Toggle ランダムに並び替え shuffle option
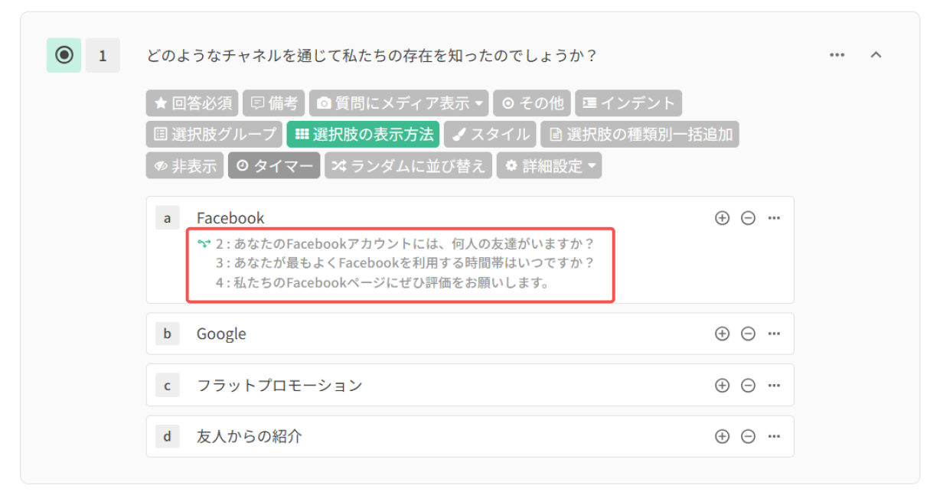Screen dimensions: 943x492 (x=409, y=166)
